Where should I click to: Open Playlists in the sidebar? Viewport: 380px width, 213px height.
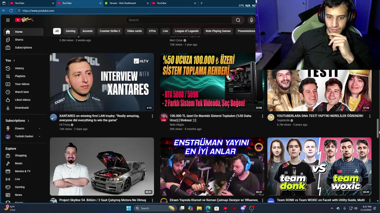(23, 76)
